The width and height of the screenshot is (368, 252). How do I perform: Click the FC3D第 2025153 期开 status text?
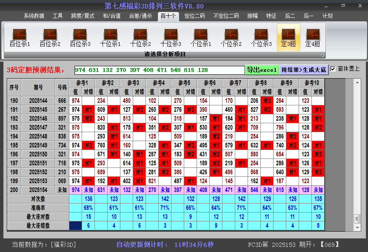[294, 244]
